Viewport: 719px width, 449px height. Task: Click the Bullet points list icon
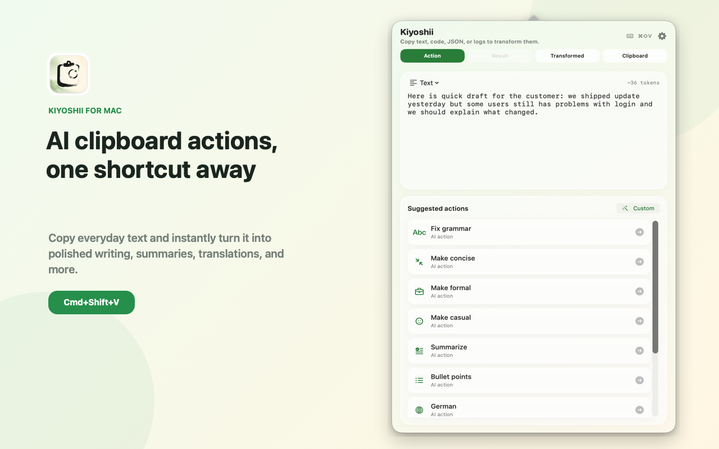click(419, 380)
